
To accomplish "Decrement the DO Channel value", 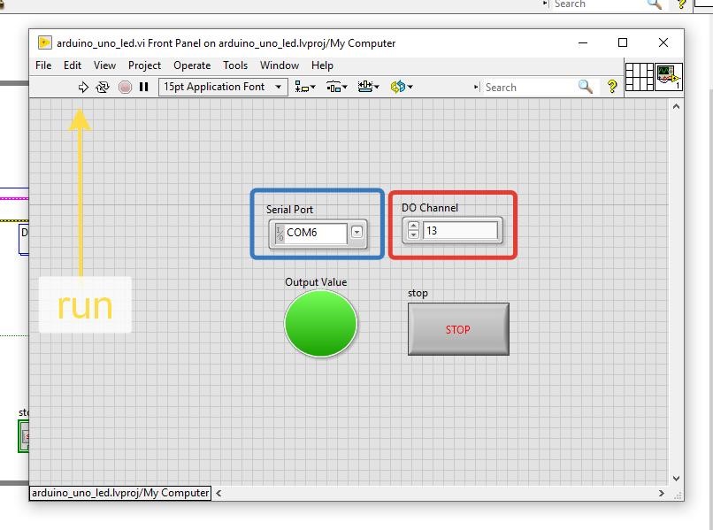I will (x=413, y=236).
